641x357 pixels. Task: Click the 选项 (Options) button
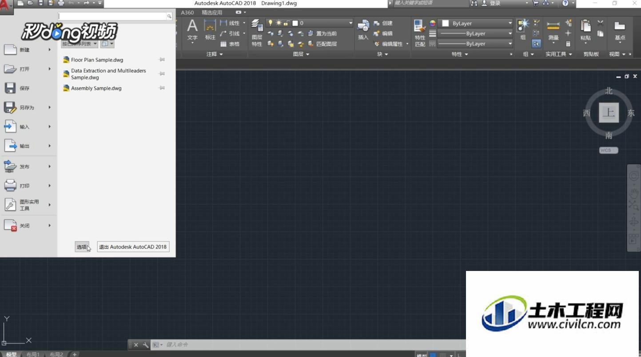[82, 247]
